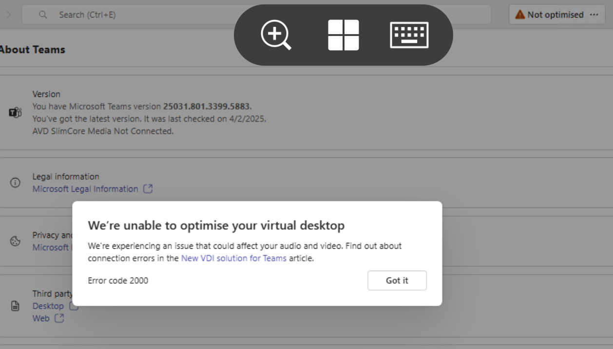This screenshot has width=613, height=349.
Task: Open the New VDI solution for Teams link
Action: (234, 258)
